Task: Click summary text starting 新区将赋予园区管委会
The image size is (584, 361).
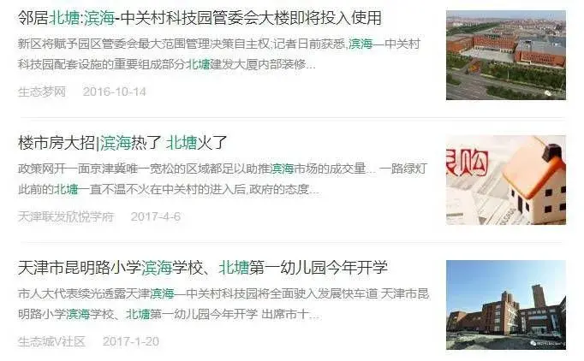Action: click(219, 55)
